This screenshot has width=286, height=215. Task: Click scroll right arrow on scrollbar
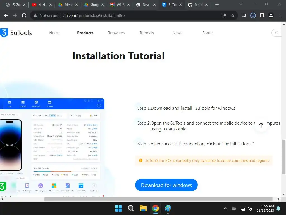pos(279,199)
